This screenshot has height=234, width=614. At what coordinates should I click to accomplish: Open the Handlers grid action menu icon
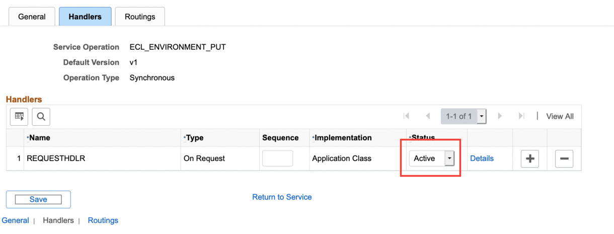(x=19, y=117)
